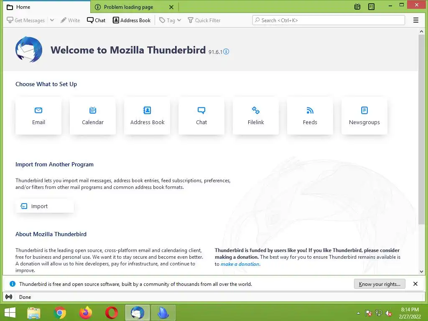Set up an Email account card
Image resolution: width=428 pixels, height=321 pixels.
pyautogui.click(x=38, y=116)
